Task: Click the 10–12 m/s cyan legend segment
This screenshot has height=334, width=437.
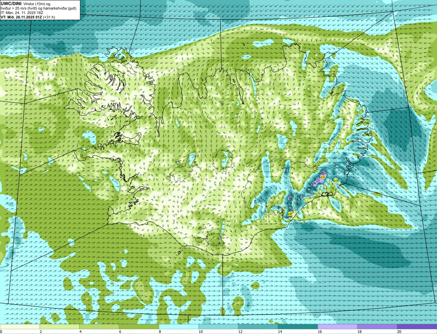Action: pyautogui.click(x=218, y=326)
